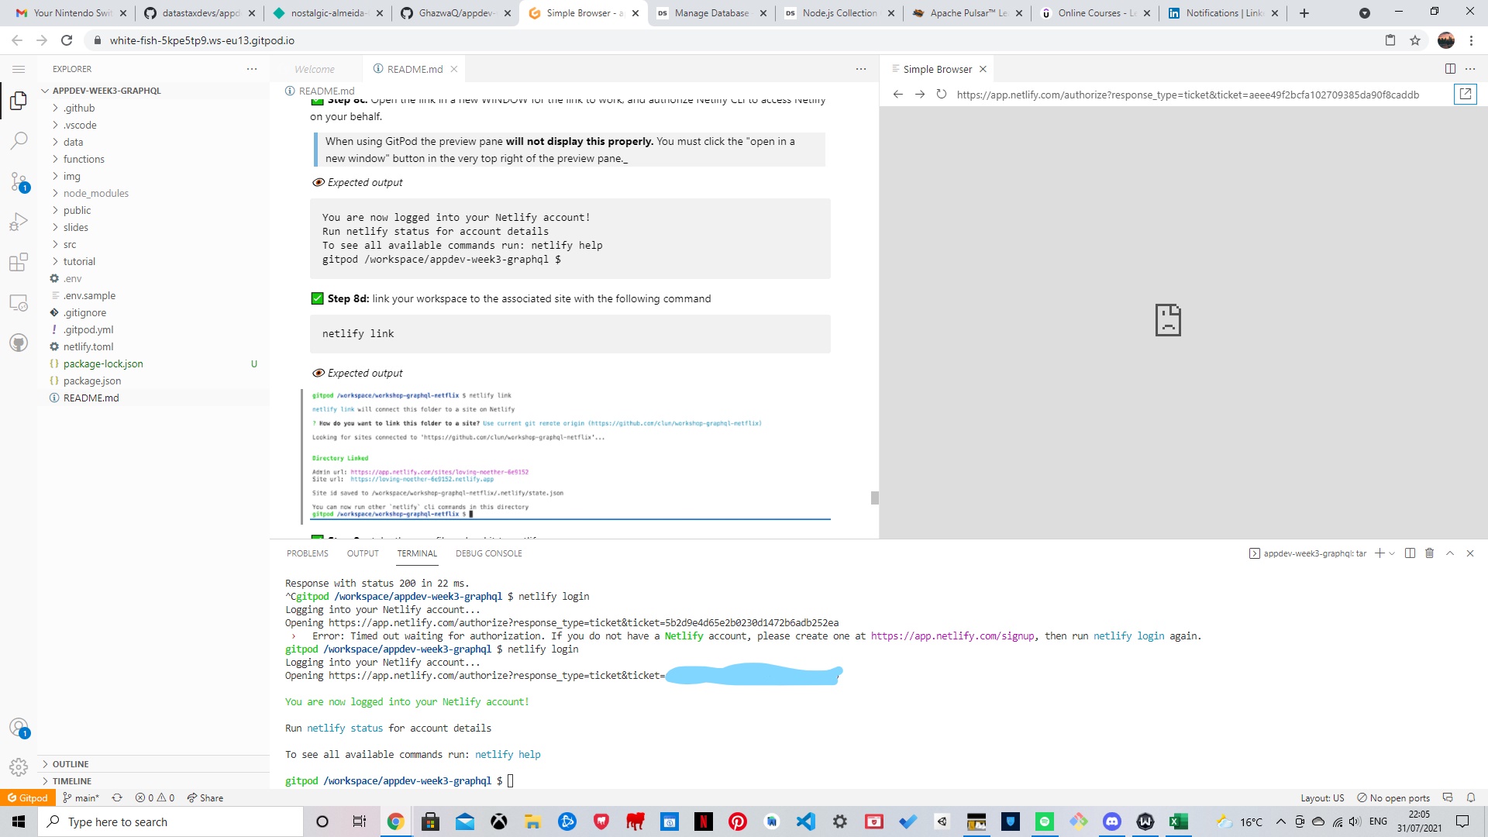Switch to the Welcome editor tab
The height and width of the screenshot is (837, 1488).
pyautogui.click(x=315, y=69)
